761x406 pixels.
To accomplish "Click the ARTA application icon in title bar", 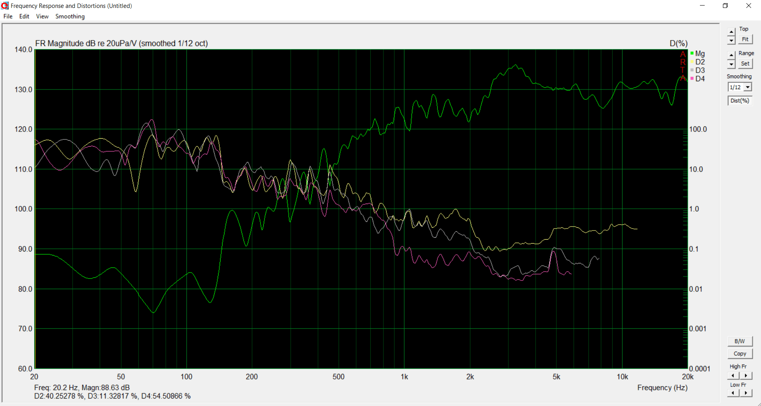I will click(x=5, y=6).
